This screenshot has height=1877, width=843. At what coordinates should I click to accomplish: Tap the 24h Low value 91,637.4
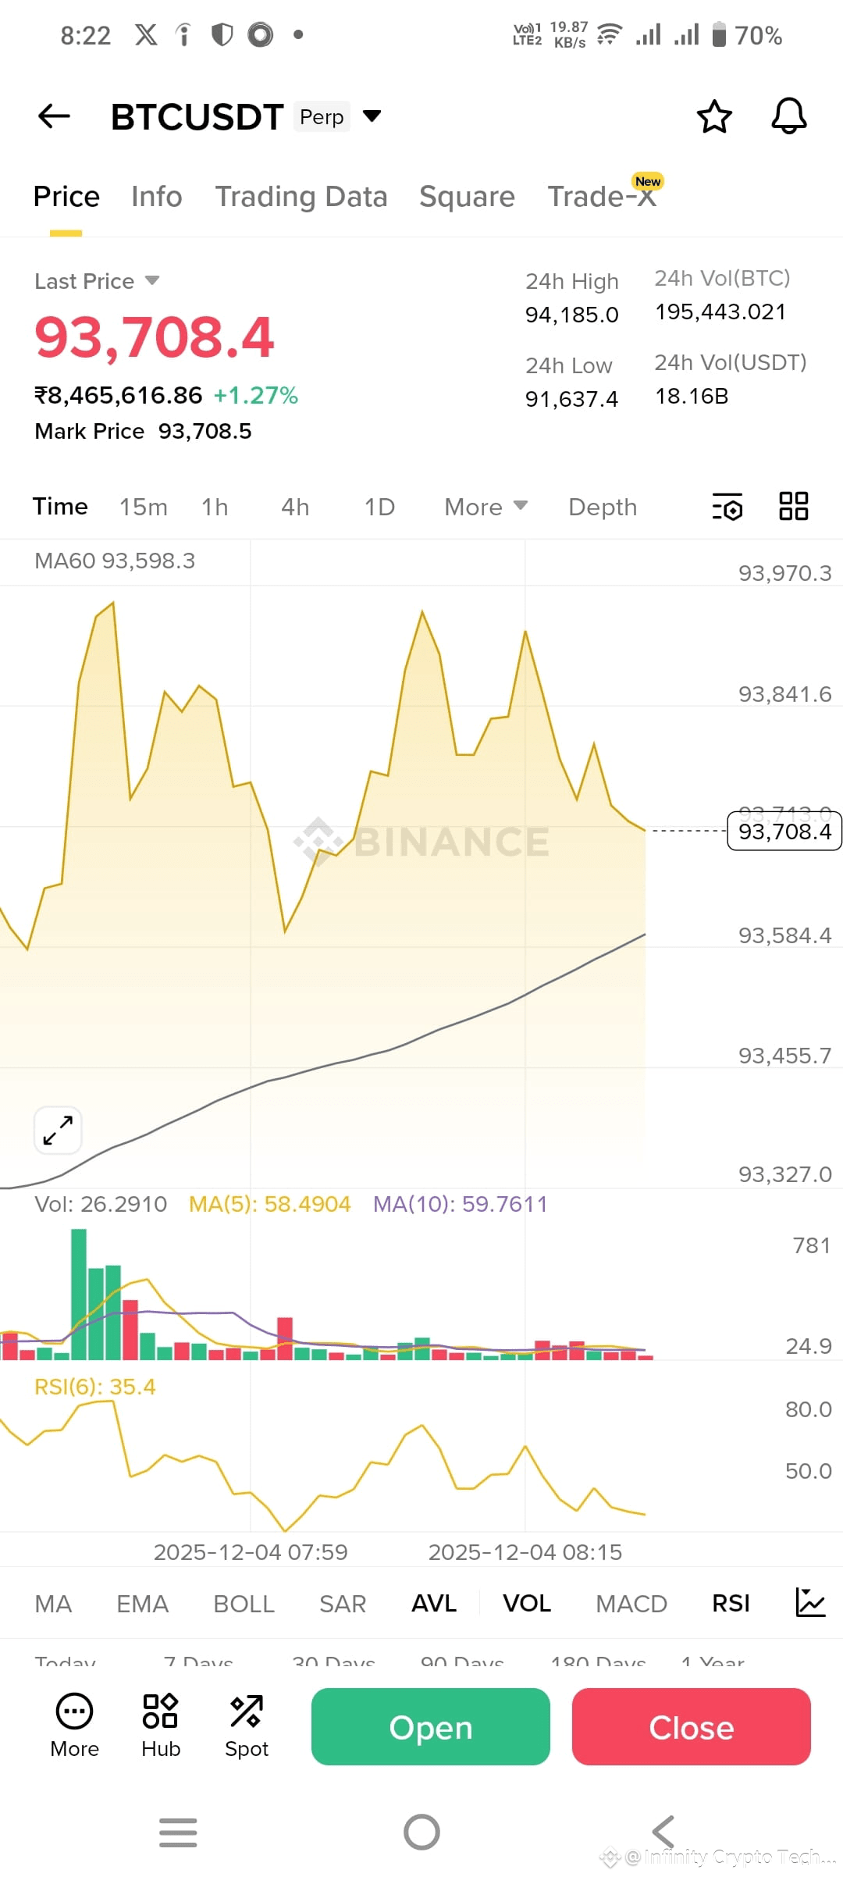571,399
